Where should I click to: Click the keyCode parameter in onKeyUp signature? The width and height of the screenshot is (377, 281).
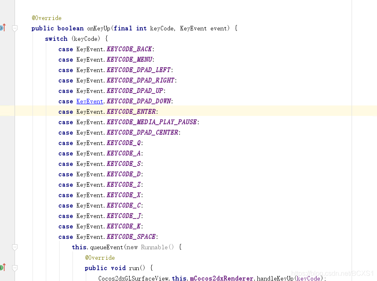[162, 28]
